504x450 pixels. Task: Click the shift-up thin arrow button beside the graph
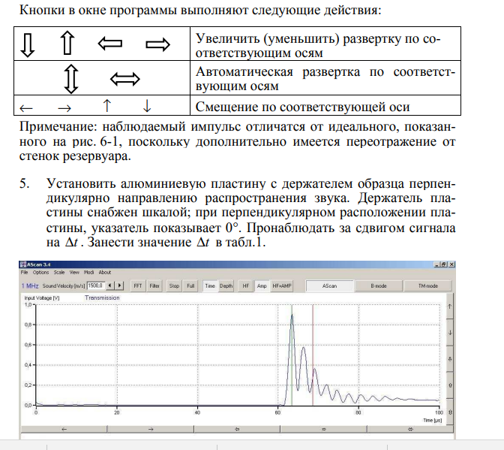(450, 307)
